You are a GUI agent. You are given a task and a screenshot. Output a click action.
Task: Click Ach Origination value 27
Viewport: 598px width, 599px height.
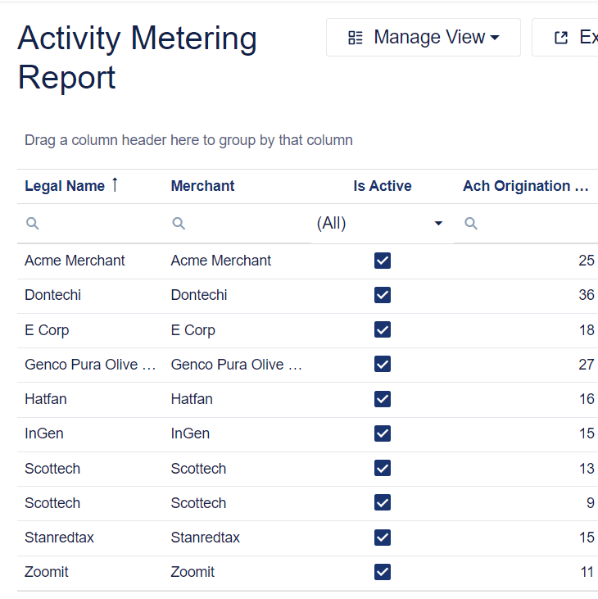(587, 365)
